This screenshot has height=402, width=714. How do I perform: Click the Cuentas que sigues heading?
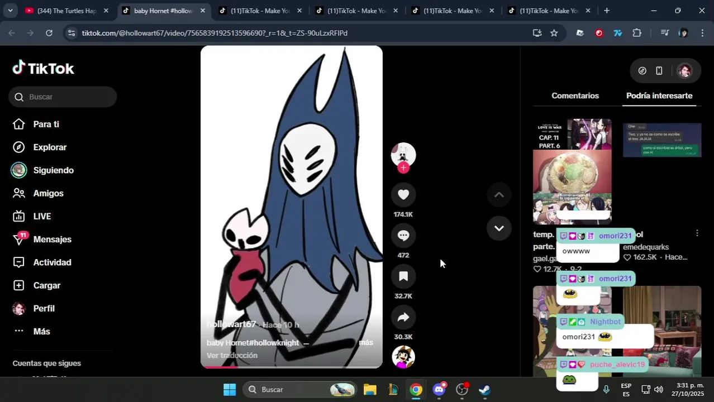(x=47, y=363)
